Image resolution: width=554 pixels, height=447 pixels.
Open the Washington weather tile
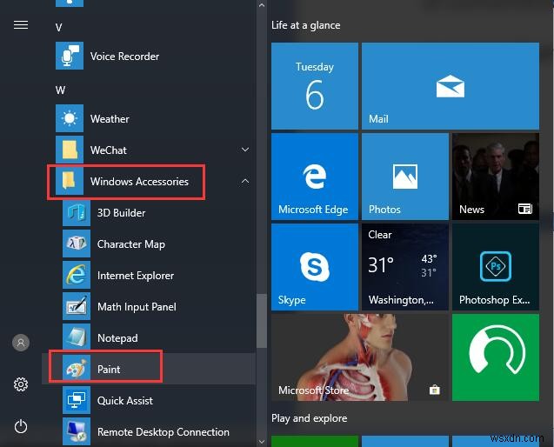(405, 267)
